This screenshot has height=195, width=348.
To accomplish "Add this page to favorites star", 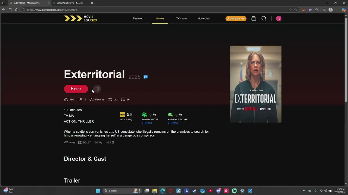I will [x=296, y=10].
